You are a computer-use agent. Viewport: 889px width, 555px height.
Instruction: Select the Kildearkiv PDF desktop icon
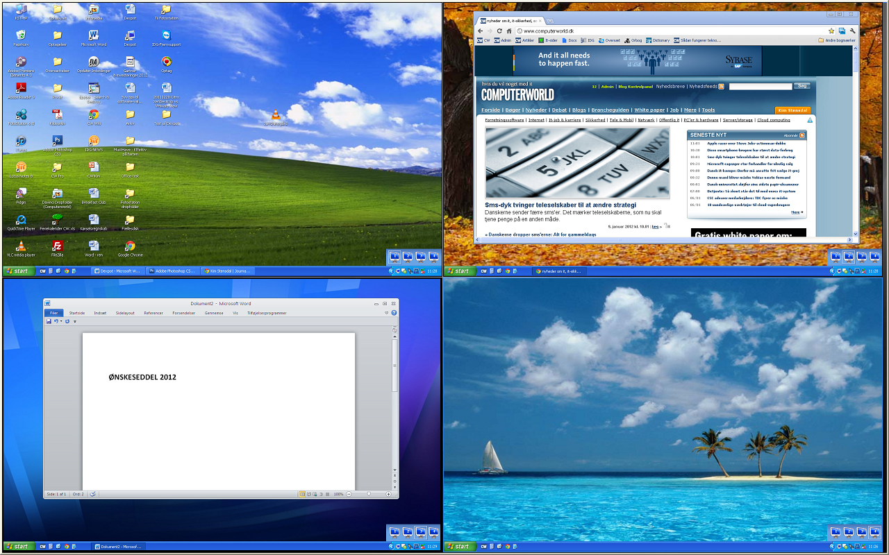click(x=58, y=117)
